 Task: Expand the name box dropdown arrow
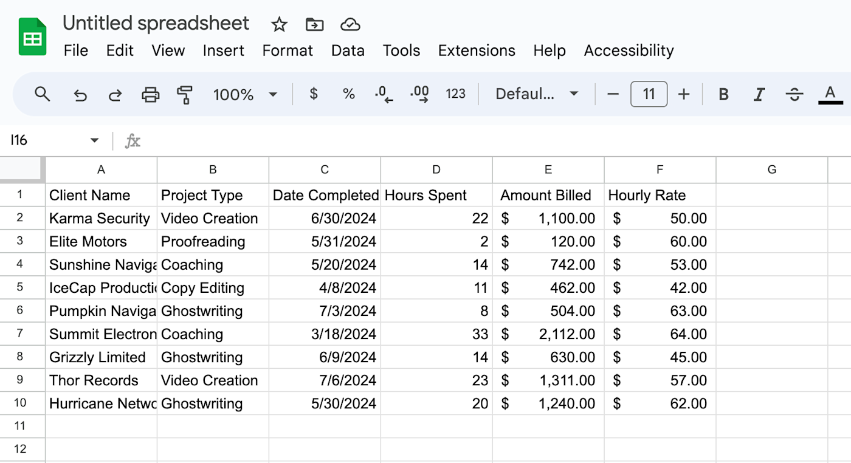point(94,140)
